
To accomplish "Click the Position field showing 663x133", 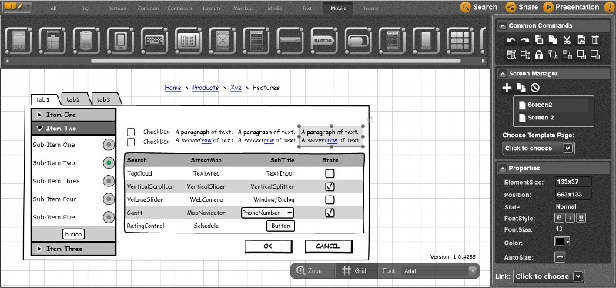I will click(574, 195).
